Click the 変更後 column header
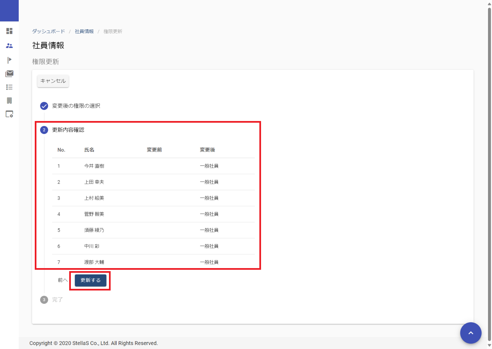Image resolution: width=492 pixels, height=349 pixels. pyautogui.click(x=207, y=150)
